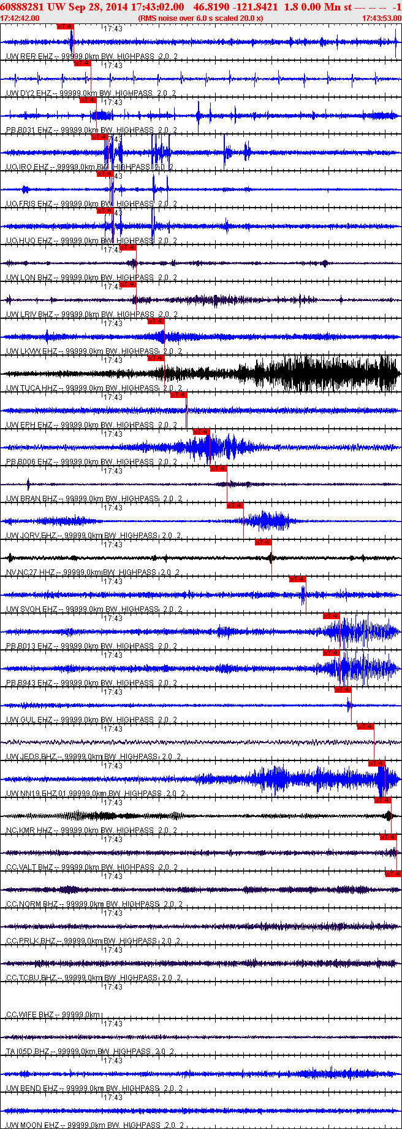402x1129 pixels.
Task: Select the UW RER EHZ trace label
Action: [92, 57]
